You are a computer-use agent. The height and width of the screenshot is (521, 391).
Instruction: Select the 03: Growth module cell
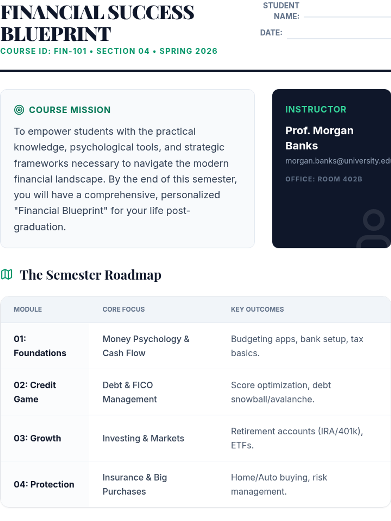click(x=45, y=438)
